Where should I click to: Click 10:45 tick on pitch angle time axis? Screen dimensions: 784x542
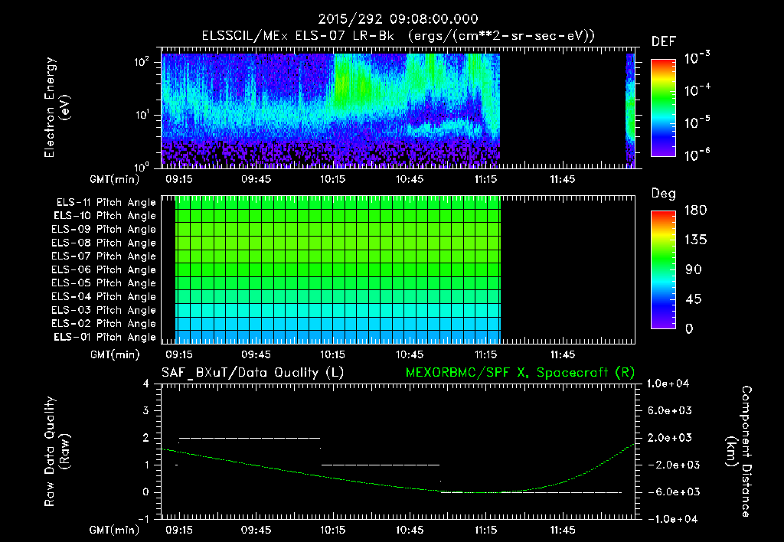click(410, 354)
